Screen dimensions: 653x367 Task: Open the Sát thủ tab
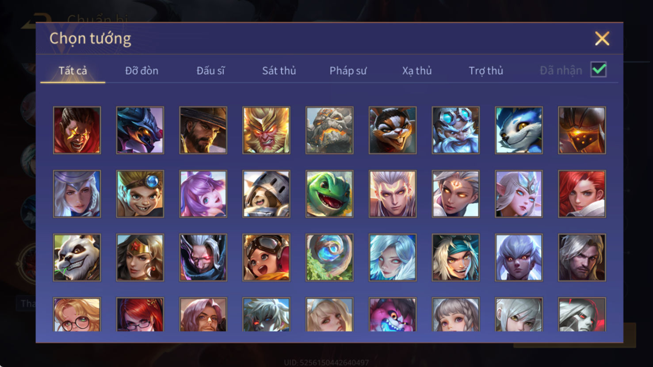[279, 71]
